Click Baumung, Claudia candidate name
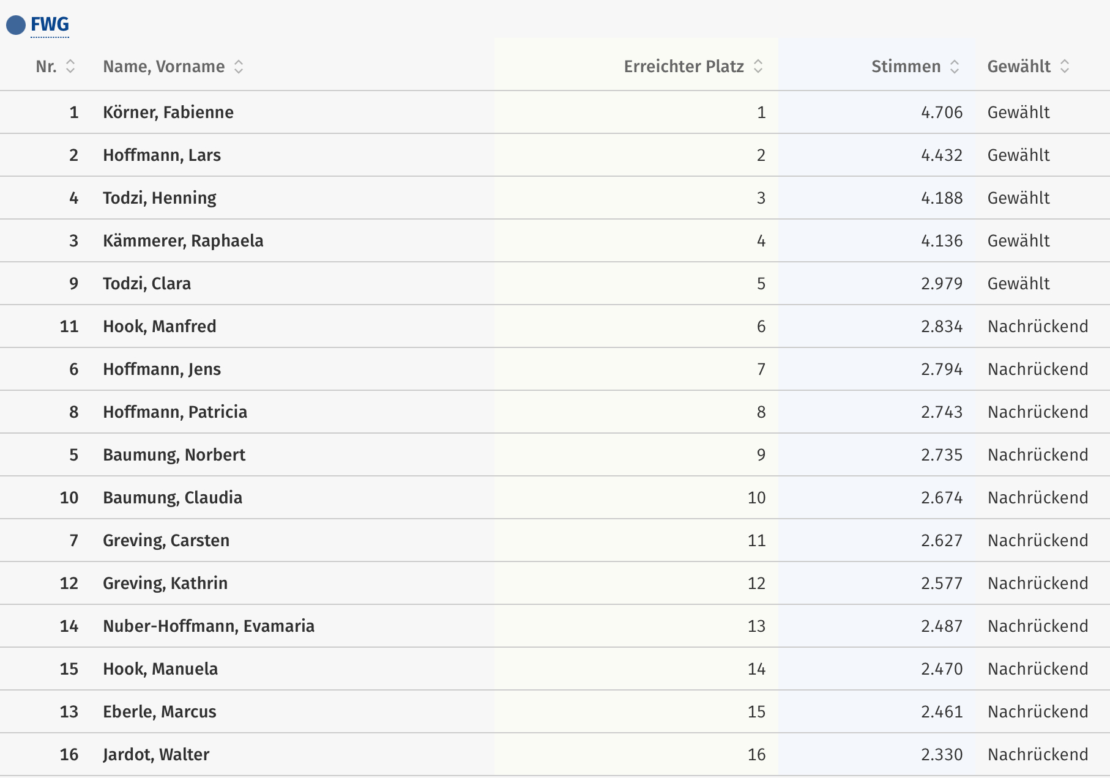1110x778 pixels. click(x=173, y=498)
